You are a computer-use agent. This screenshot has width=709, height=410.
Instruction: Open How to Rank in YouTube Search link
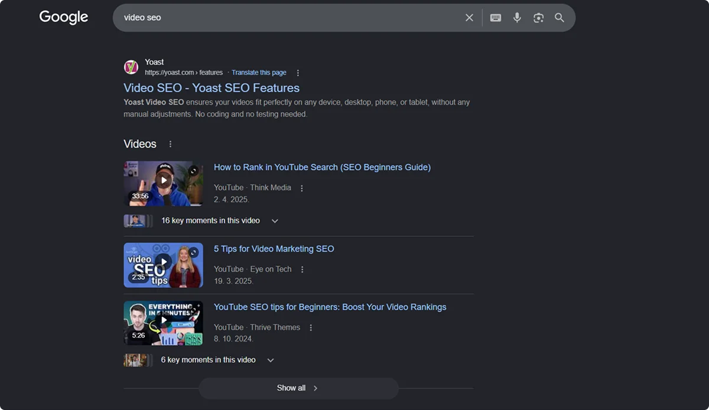322,168
